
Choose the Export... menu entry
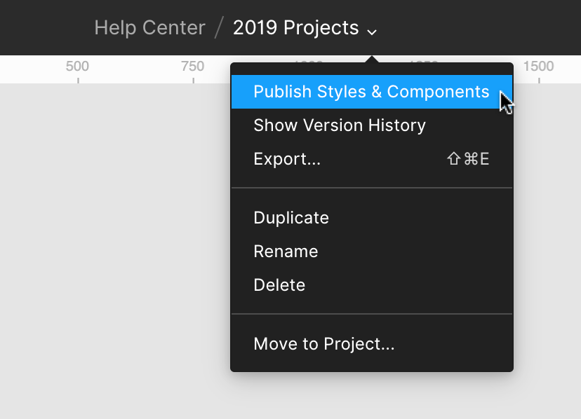tap(287, 159)
